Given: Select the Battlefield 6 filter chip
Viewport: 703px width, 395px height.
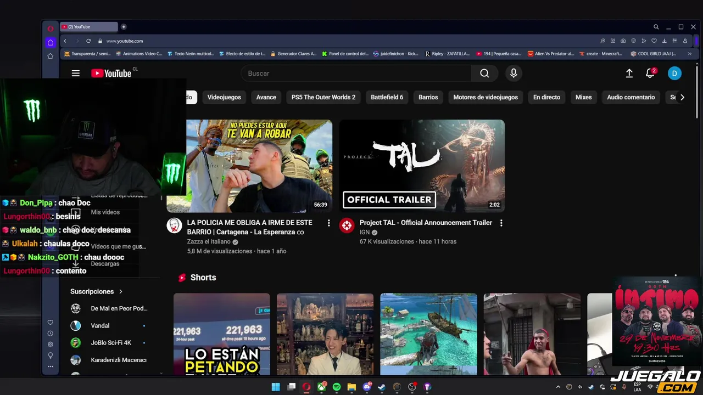Looking at the screenshot, I should pos(387,97).
